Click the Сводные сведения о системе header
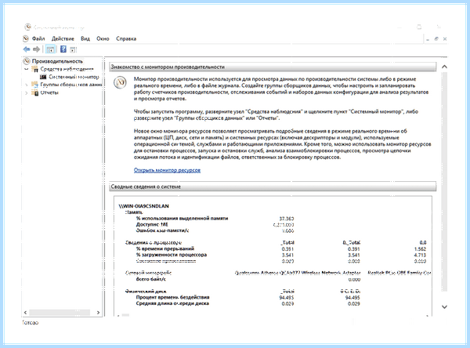This screenshot has width=470, height=348. [x=273, y=187]
